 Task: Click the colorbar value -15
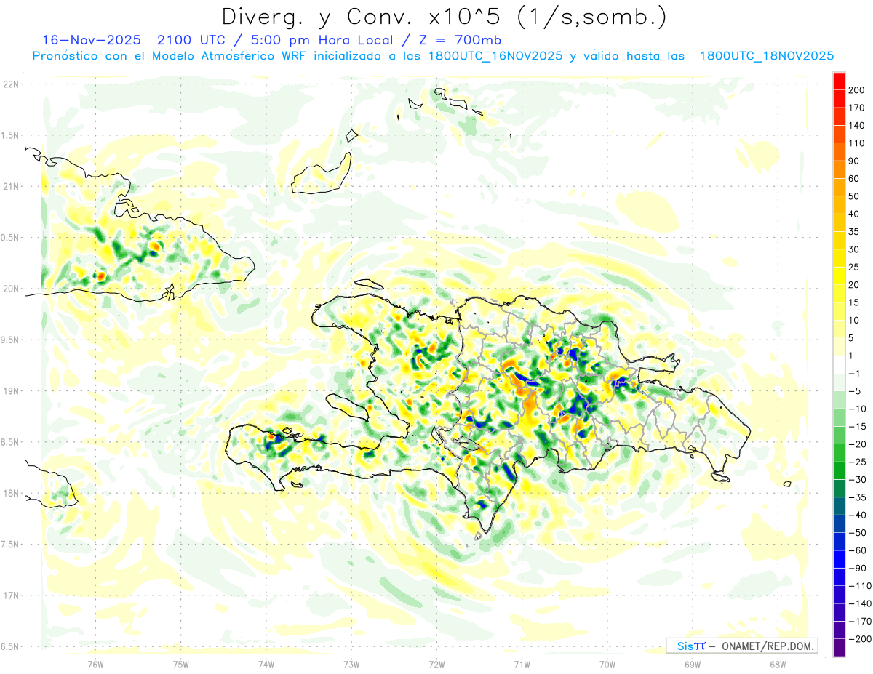pyautogui.click(x=857, y=427)
